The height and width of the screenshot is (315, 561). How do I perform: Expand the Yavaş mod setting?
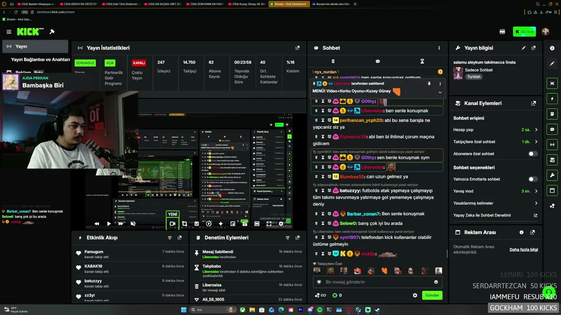pyautogui.click(x=536, y=191)
